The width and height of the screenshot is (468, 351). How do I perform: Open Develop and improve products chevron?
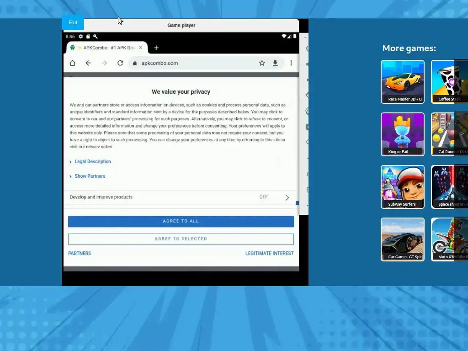(287, 197)
